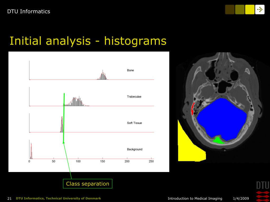Click the olive square in header

240,9
